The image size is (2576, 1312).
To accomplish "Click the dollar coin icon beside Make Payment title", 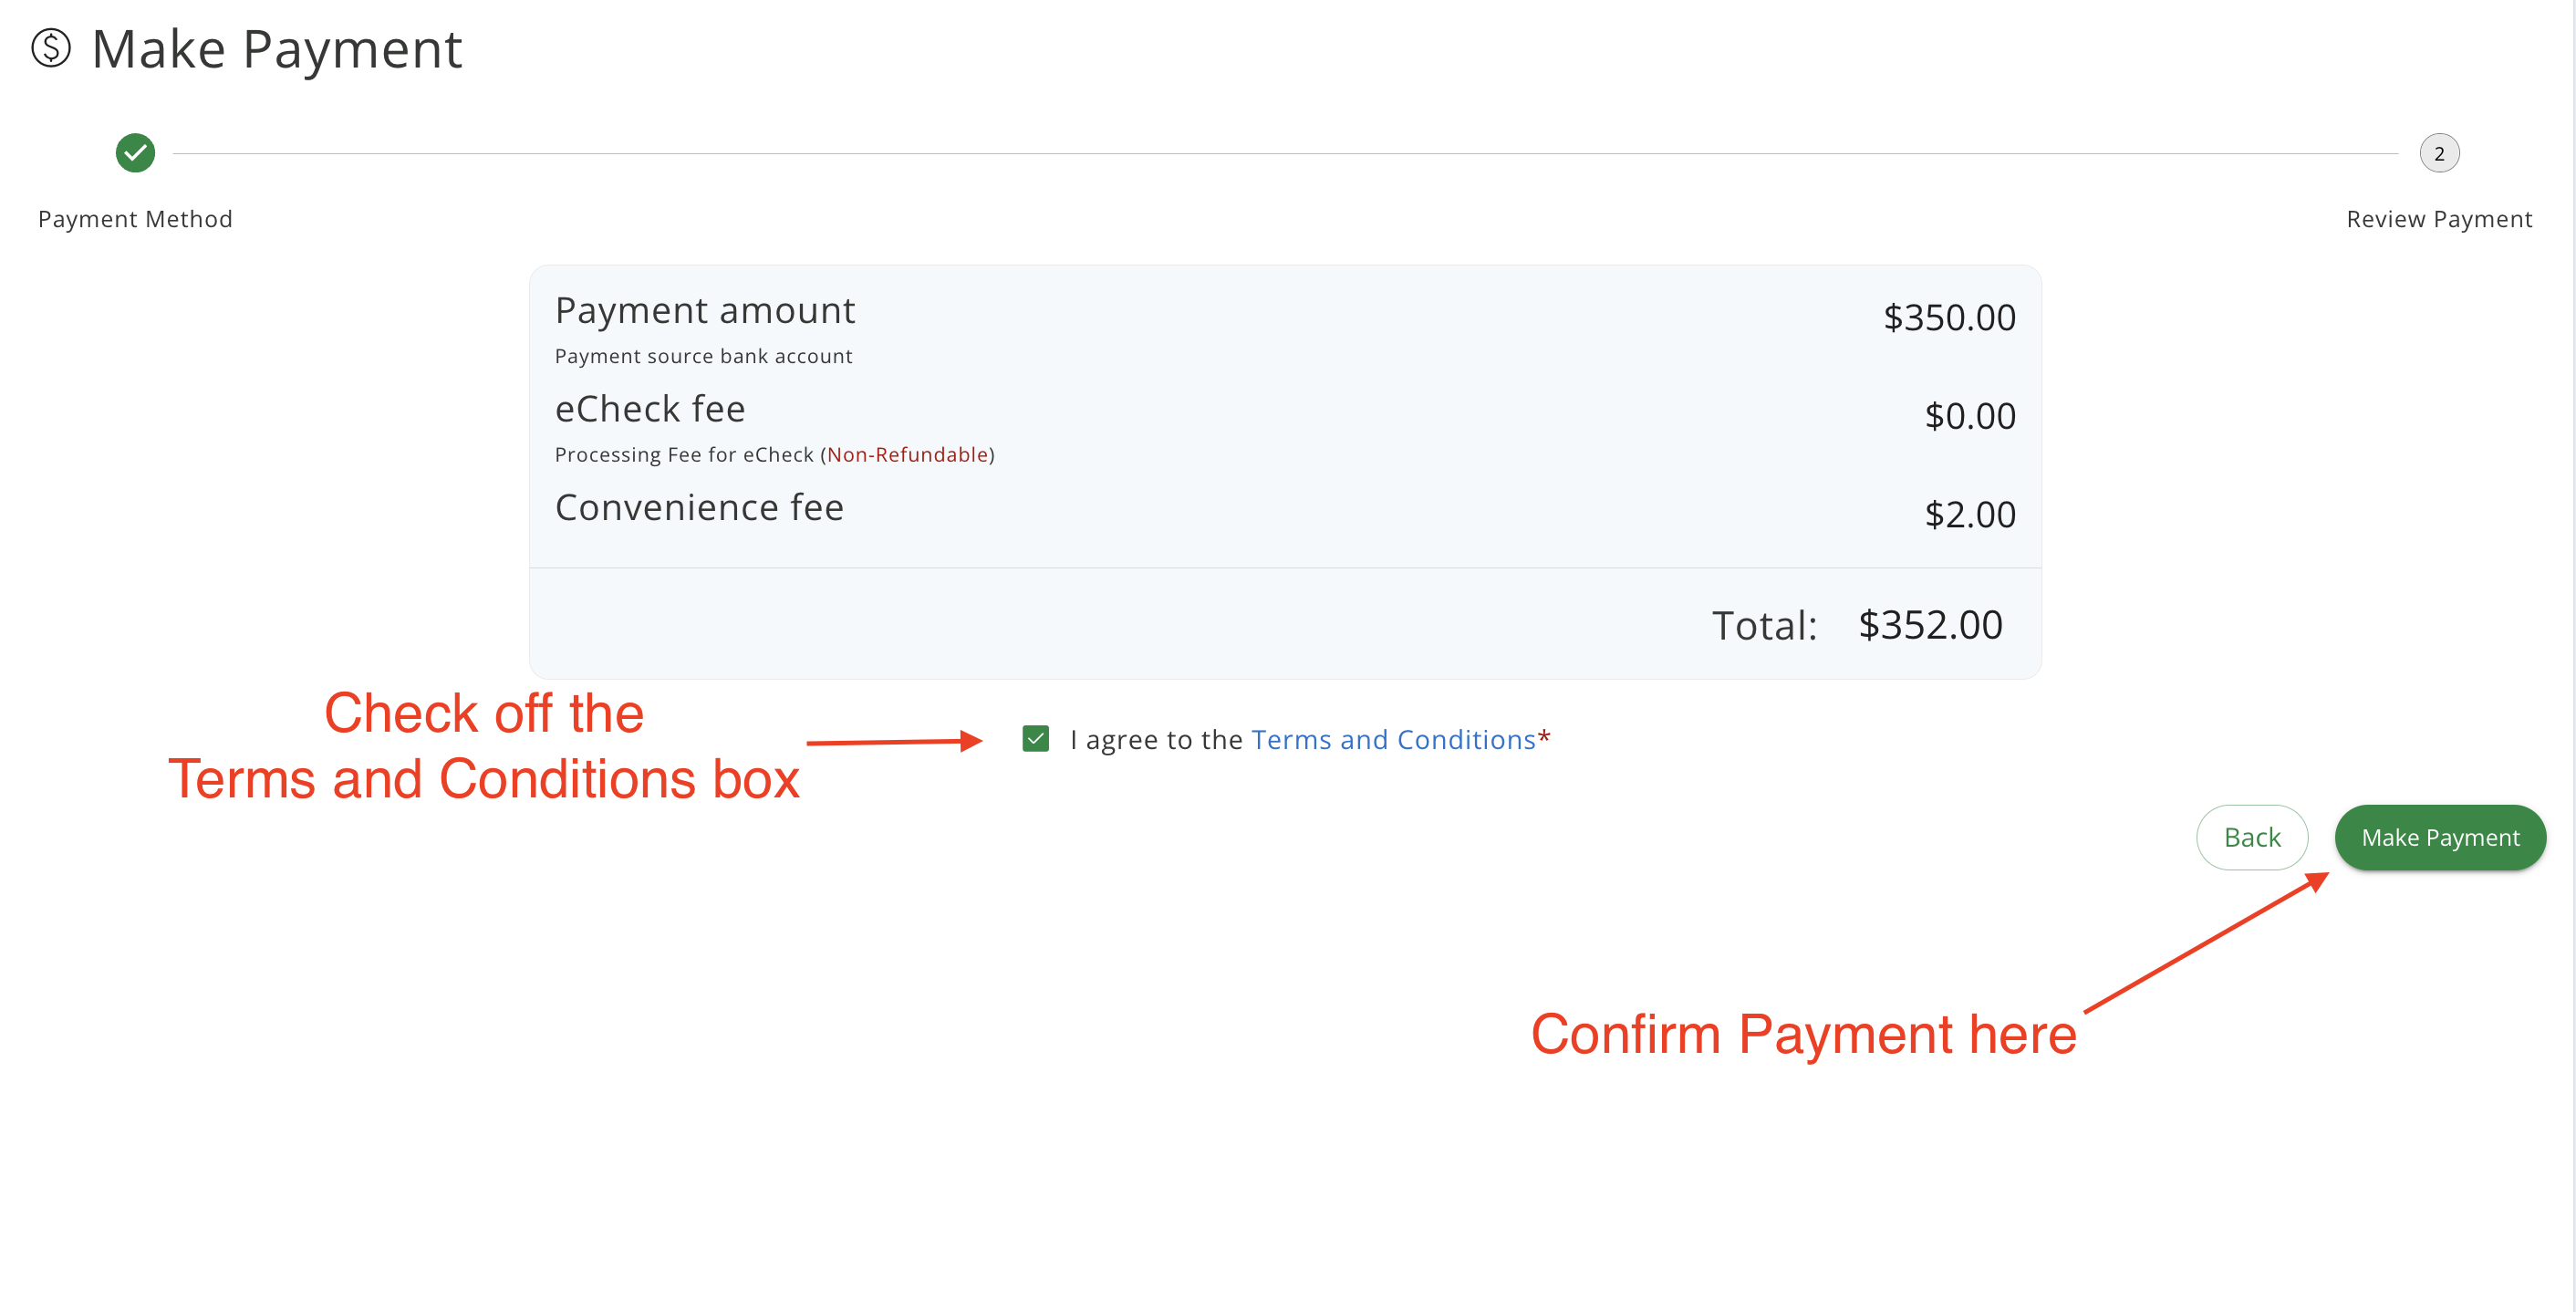I will [x=51, y=48].
